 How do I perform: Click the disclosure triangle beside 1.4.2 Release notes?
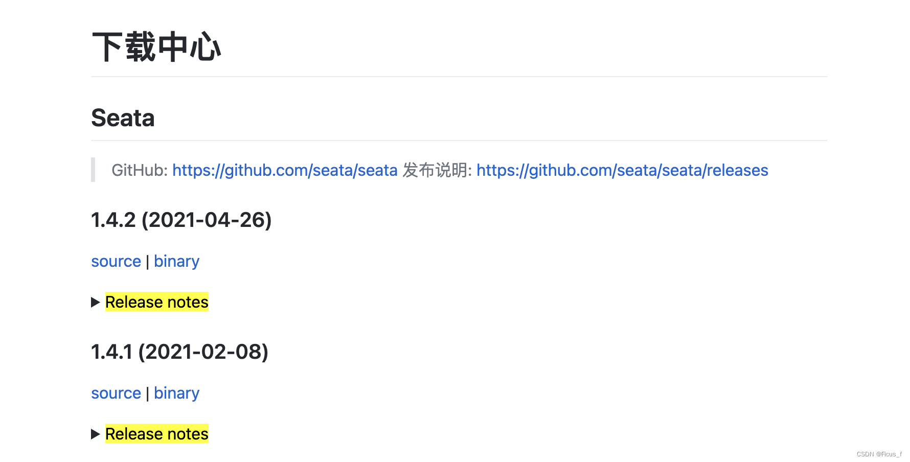pos(96,302)
